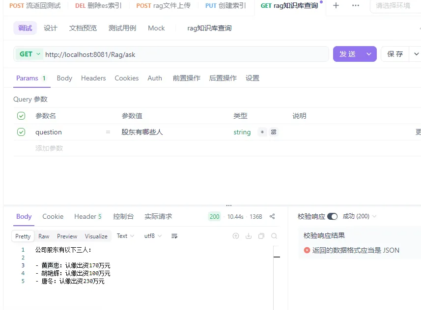Click the response minimap scrollbar marker
The width and height of the screenshot is (421, 310).
point(277,257)
